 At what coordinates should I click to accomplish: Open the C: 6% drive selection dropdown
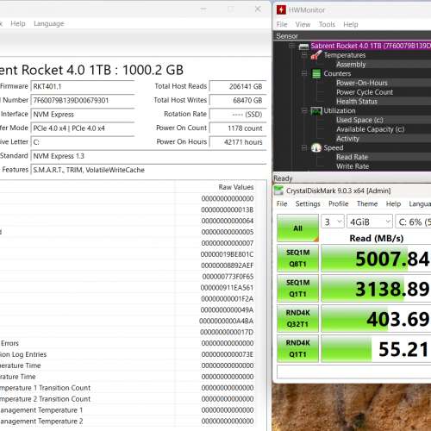tap(413, 222)
